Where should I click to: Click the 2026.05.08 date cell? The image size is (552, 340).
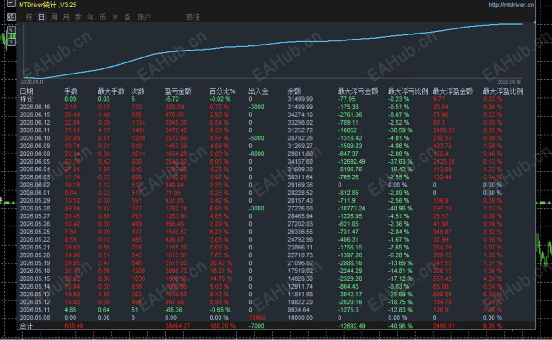point(34,317)
